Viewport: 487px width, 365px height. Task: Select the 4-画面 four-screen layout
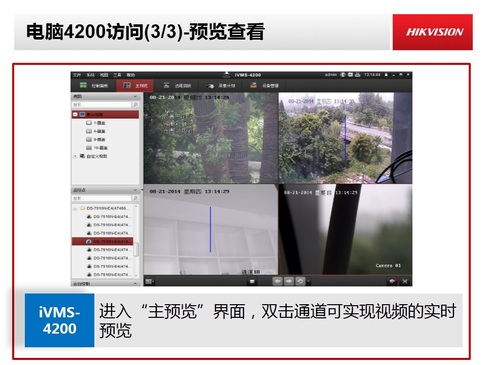pyautogui.click(x=96, y=131)
